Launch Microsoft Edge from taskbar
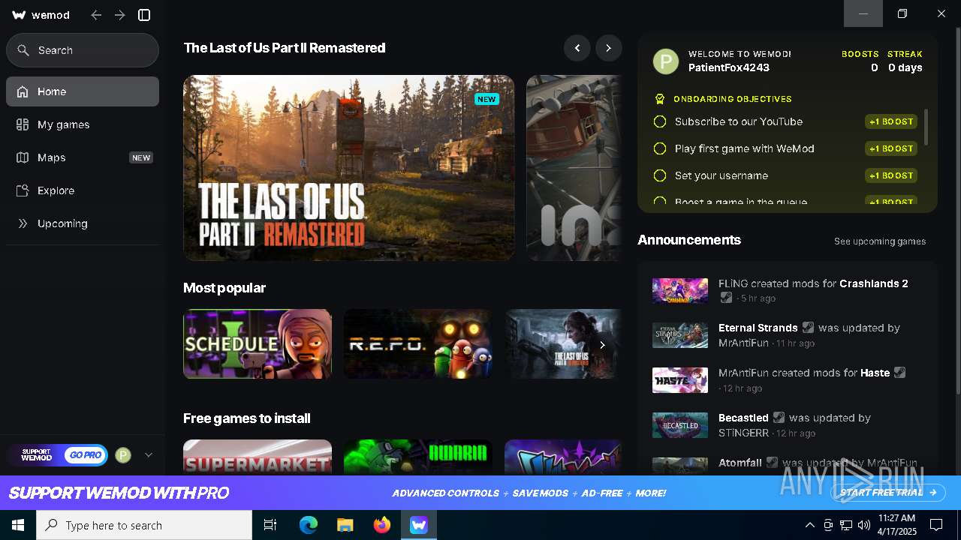The image size is (961, 540). 309,525
